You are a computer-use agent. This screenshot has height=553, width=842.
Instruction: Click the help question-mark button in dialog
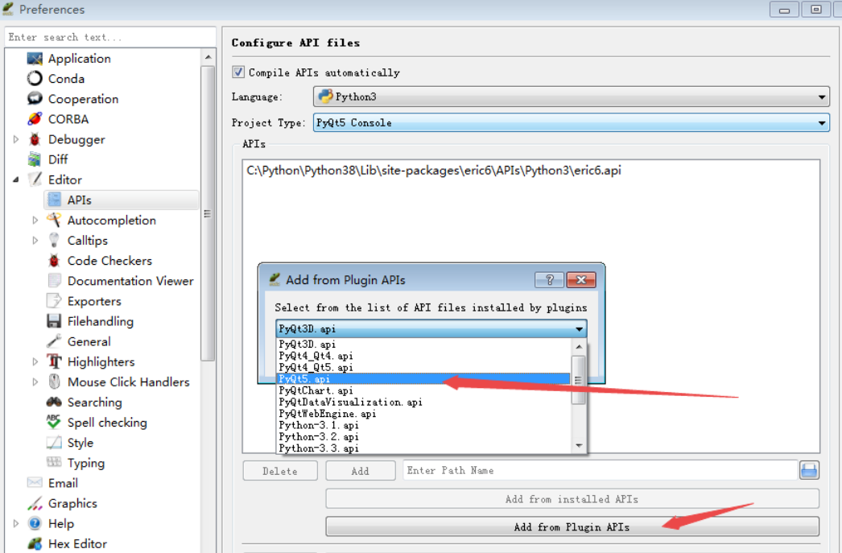pyautogui.click(x=549, y=280)
